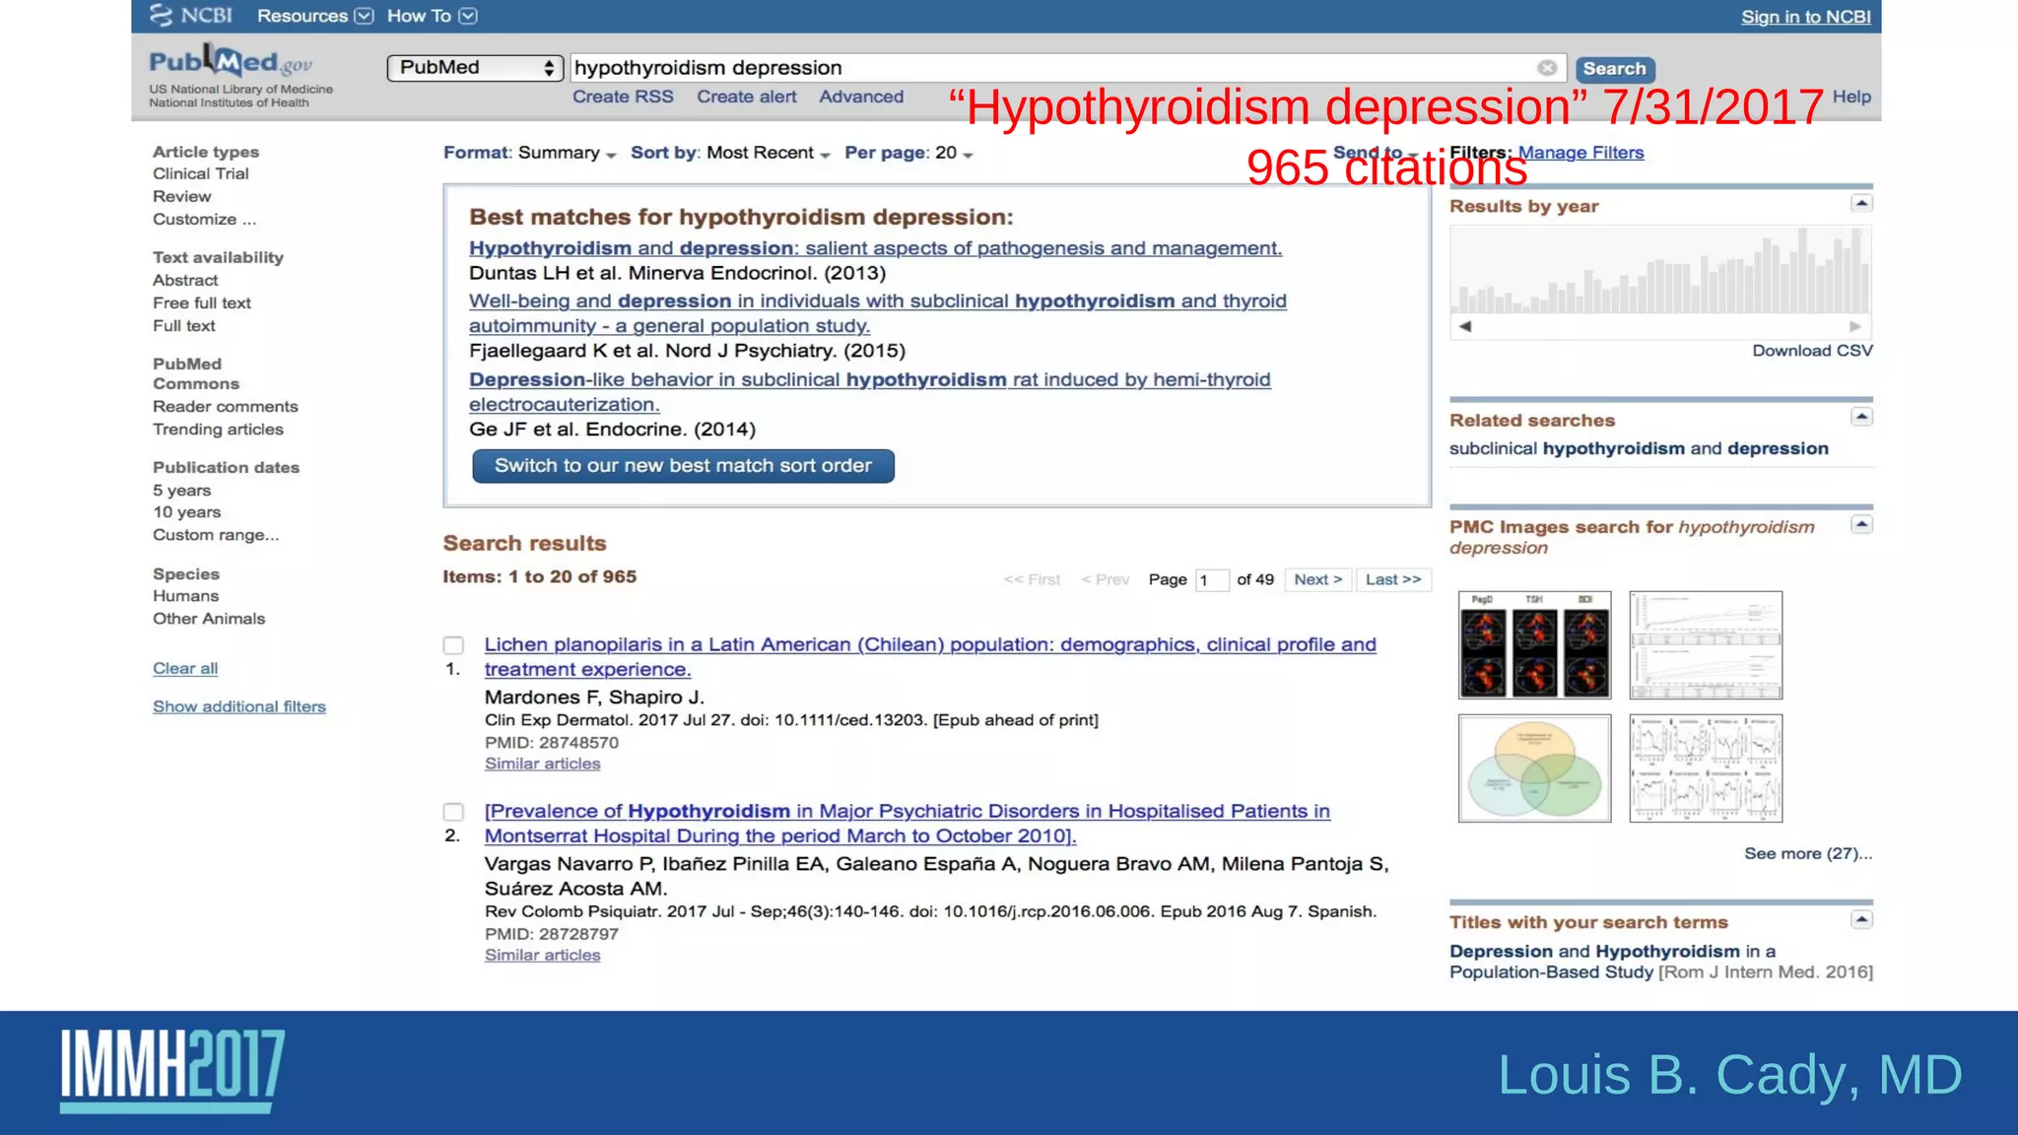Click Download CSV link
The width and height of the screenshot is (2018, 1135).
pos(1812,351)
